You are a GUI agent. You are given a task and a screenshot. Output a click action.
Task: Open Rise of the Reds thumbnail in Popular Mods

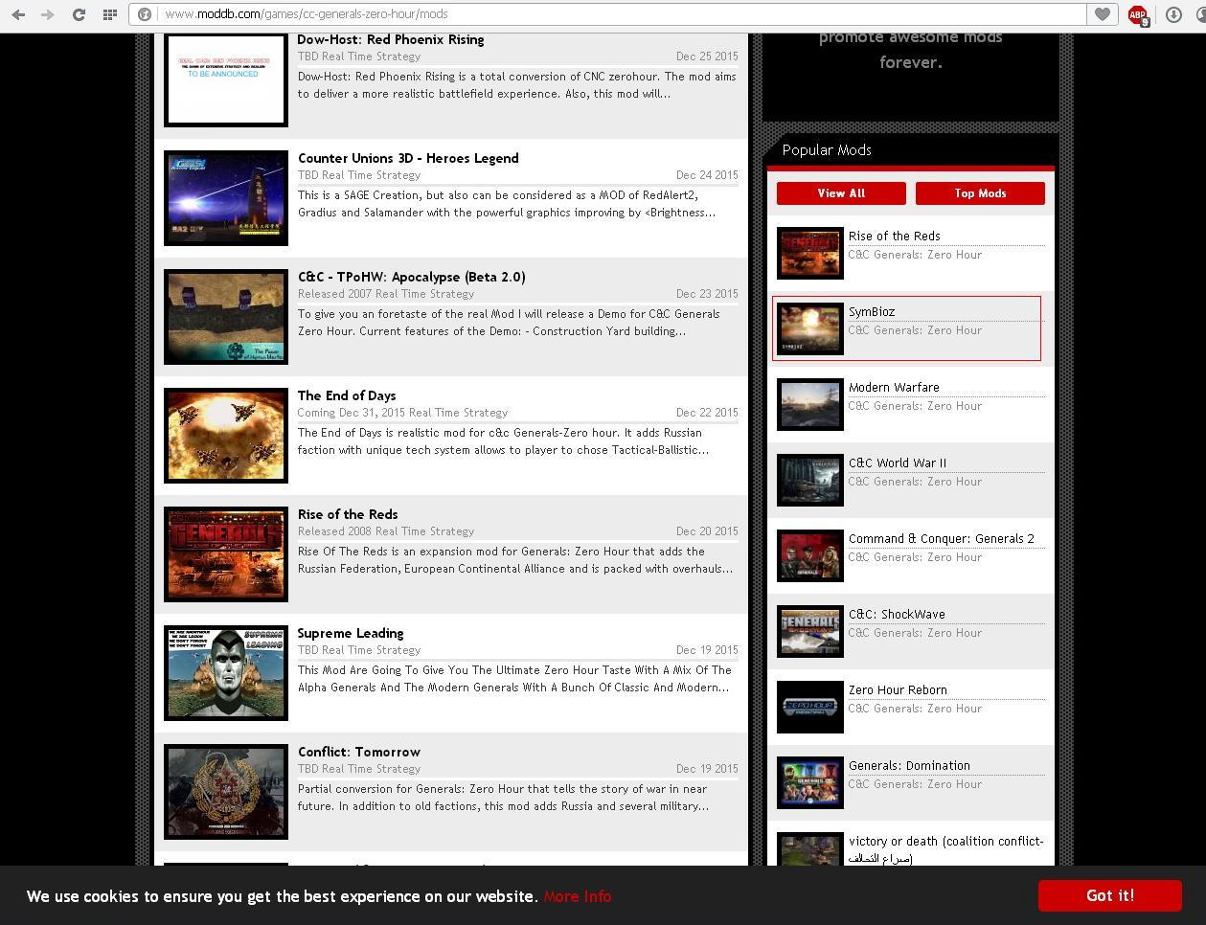pos(810,253)
